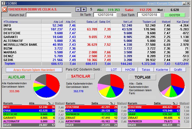Viewport: 192px width, 129px height.
Task: Click the GOSTER button
Action: [x=175, y=15]
